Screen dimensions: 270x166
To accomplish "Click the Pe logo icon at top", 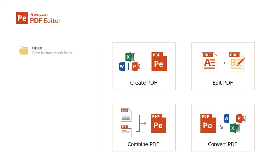I will pos(22,18).
